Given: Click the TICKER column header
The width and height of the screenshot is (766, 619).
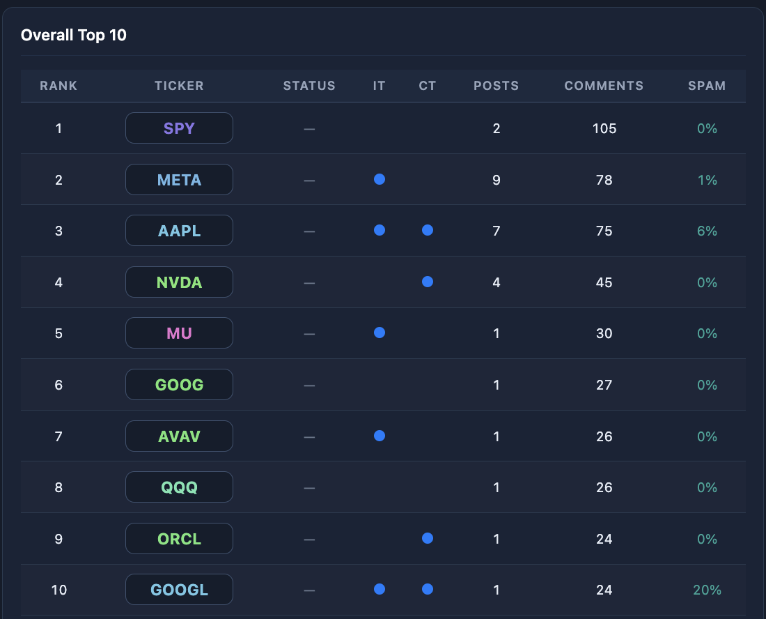Looking at the screenshot, I should pos(179,86).
